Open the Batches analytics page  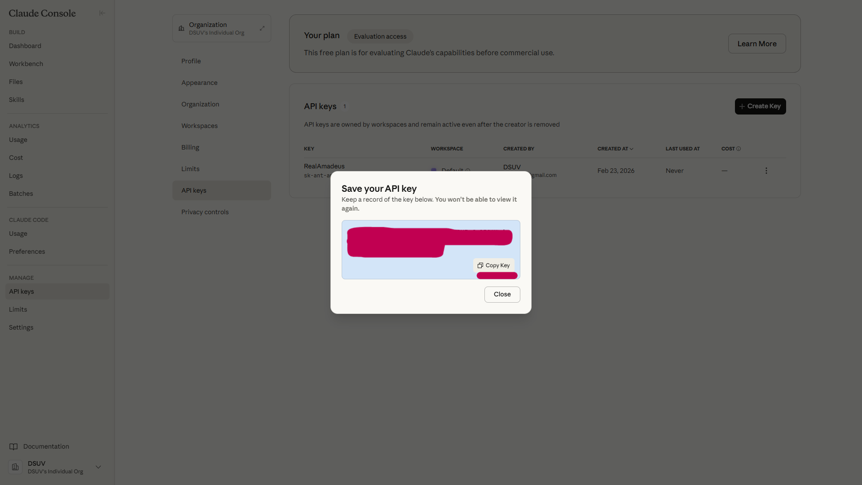coord(21,194)
